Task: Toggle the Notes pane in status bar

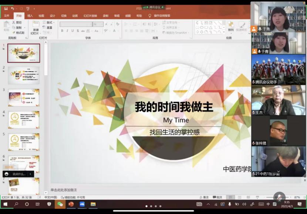Action: [x=204, y=197]
